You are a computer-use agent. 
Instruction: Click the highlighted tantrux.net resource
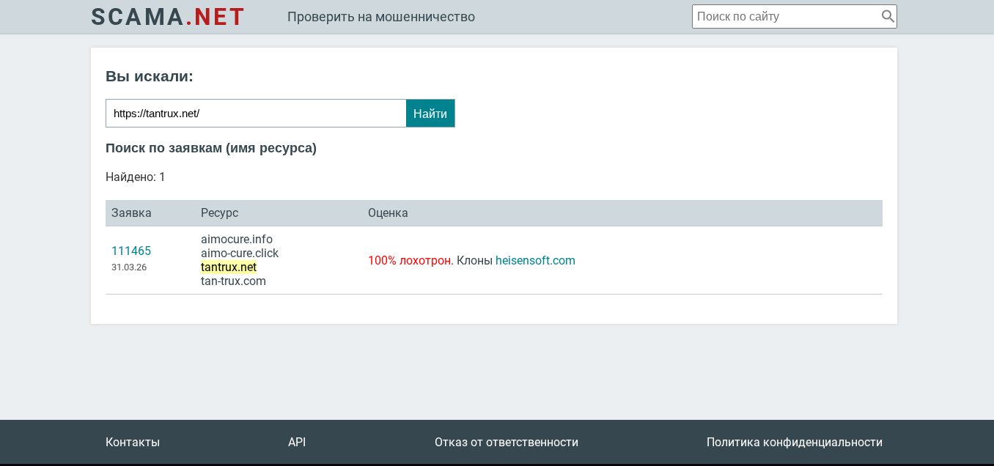[229, 267]
